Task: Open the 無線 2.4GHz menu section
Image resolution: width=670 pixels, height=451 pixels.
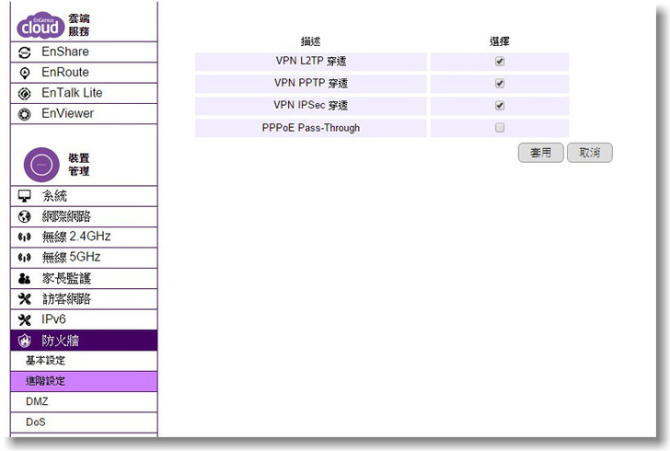Action: 84,237
